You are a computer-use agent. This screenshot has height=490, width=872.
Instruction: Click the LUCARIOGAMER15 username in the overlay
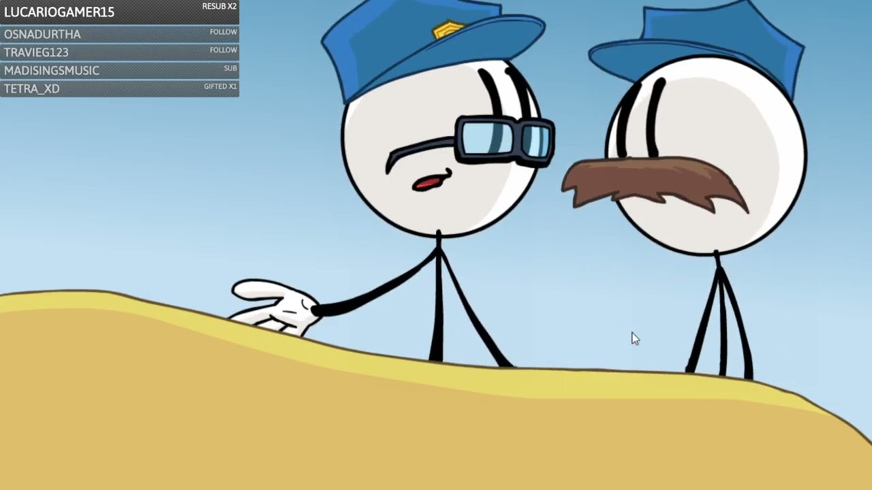(x=59, y=12)
